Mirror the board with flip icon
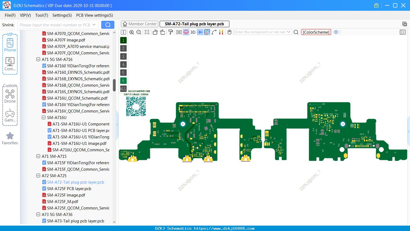The image size is (410, 231). tap(179, 32)
